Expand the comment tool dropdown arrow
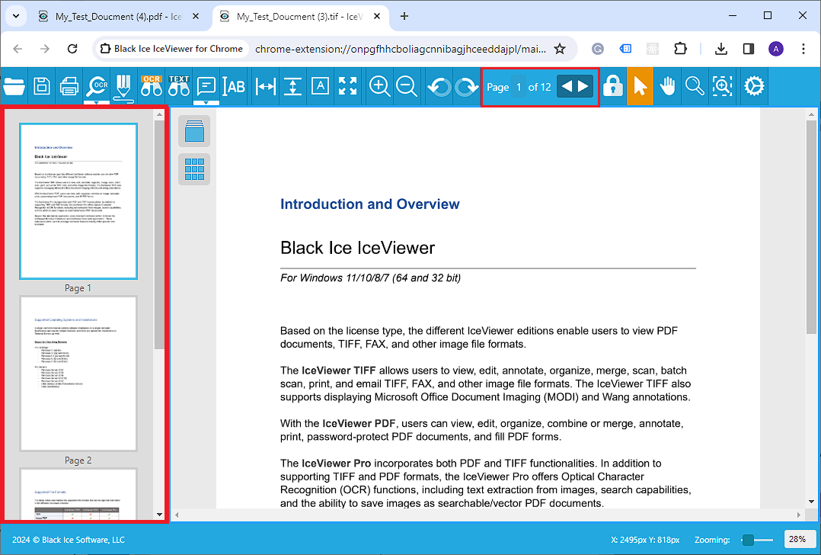This screenshot has height=555, width=821. tap(206, 103)
